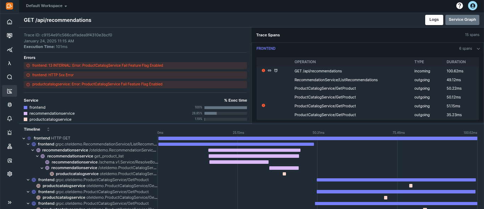484x209 pixels.
Task: Collapse recommendationservice /oteldemo.RecommendationServic row
Action: [33, 150]
